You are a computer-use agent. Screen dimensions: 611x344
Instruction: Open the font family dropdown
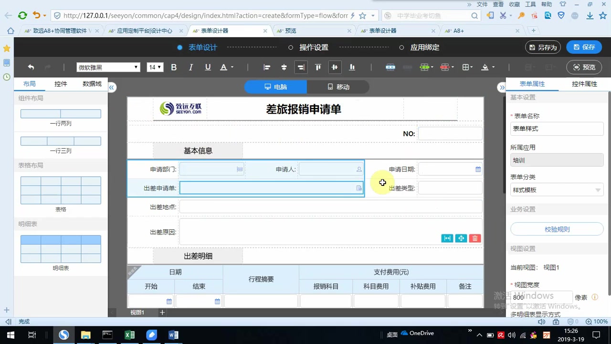(107, 67)
